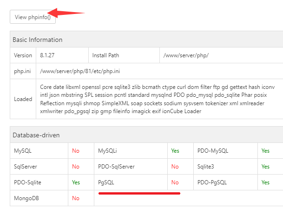This screenshot has height=209, width=283.
Task: Click the Basic Information section header
Action: (x=38, y=40)
